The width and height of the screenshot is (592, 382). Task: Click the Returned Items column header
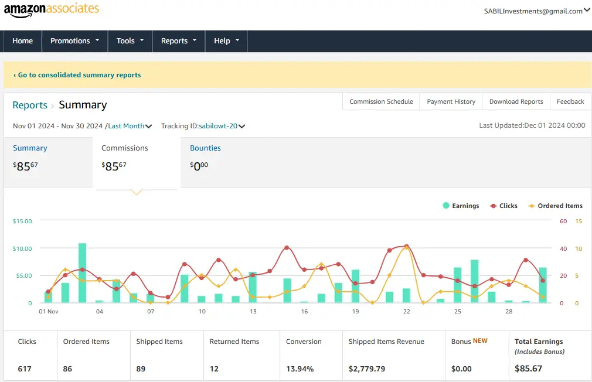coord(234,342)
